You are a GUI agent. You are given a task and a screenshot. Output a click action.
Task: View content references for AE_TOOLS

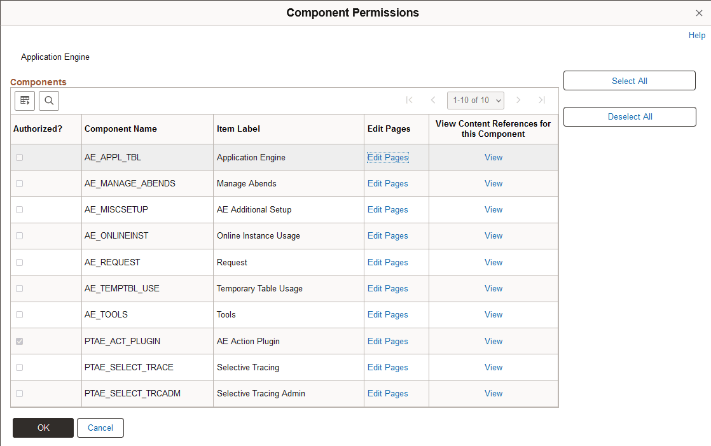(x=494, y=314)
